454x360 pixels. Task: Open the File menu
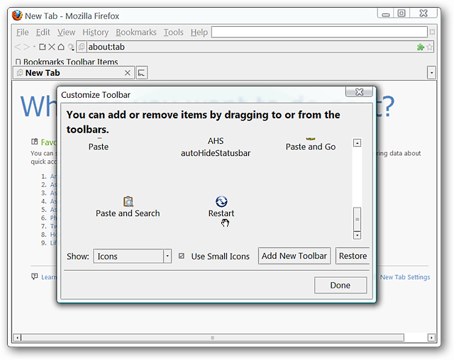point(22,32)
